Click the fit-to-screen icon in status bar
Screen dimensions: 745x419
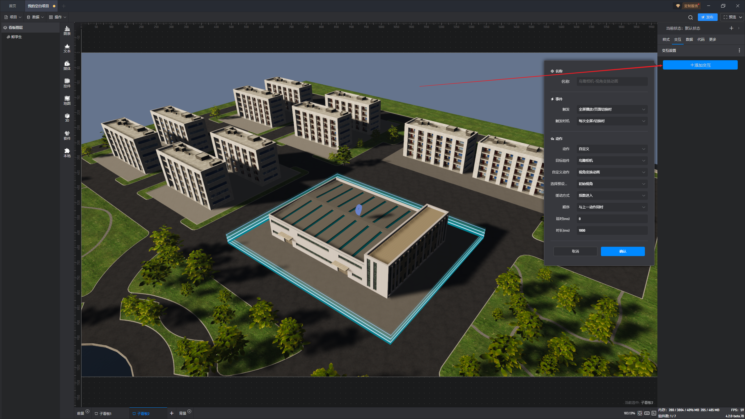pyautogui.click(x=640, y=413)
